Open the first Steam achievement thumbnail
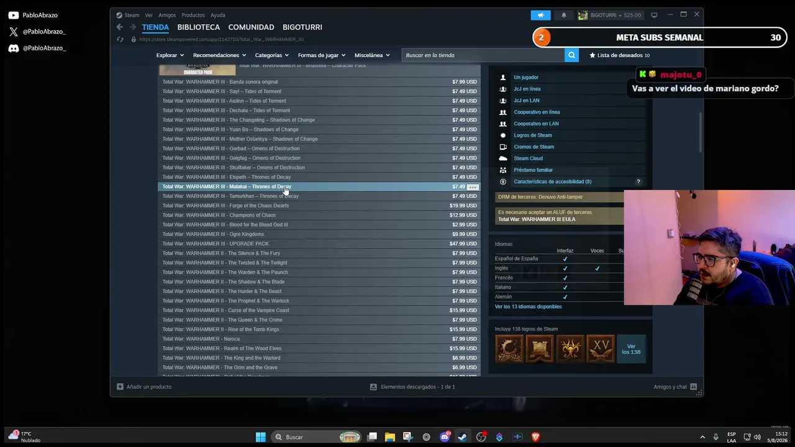This screenshot has height=447, width=795. [509, 349]
